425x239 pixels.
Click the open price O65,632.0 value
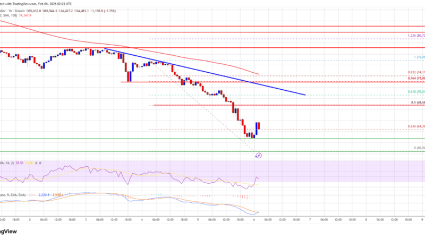[33, 11]
